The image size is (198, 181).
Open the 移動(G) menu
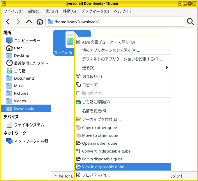tap(70, 11)
